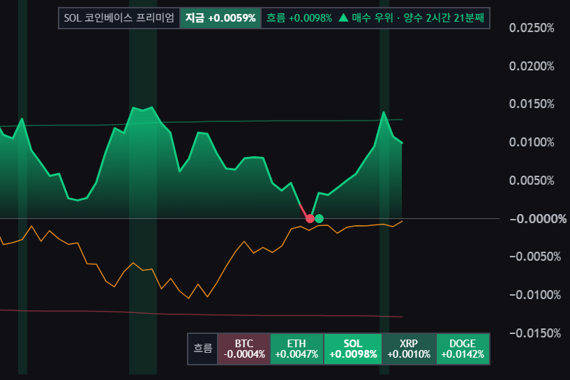Select the ETH +0.0047% flow cell
The height and width of the screenshot is (380, 570).
tap(297, 349)
